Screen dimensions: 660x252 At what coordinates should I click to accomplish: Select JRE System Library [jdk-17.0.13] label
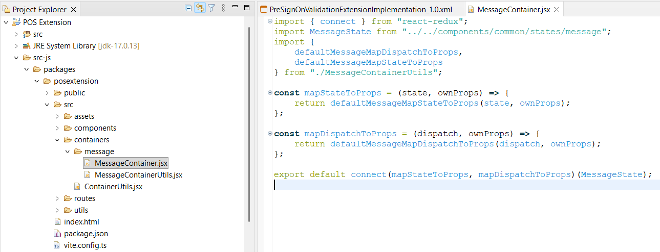pos(87,46)
